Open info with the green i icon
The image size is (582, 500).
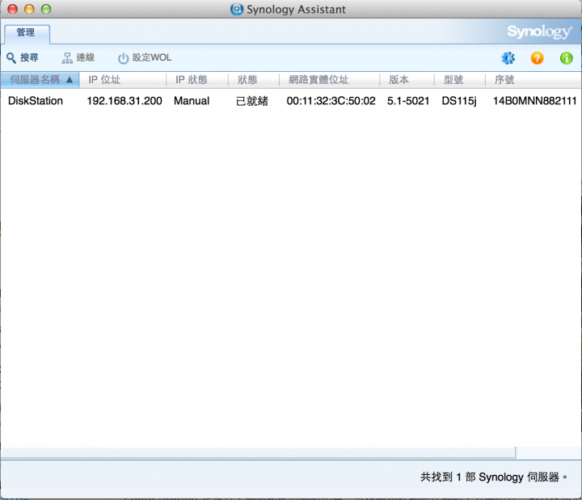coord(567,58)
